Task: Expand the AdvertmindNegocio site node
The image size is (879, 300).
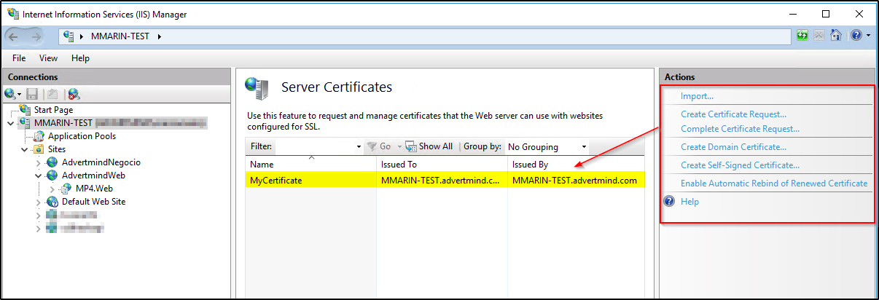Action: point(39,162)
